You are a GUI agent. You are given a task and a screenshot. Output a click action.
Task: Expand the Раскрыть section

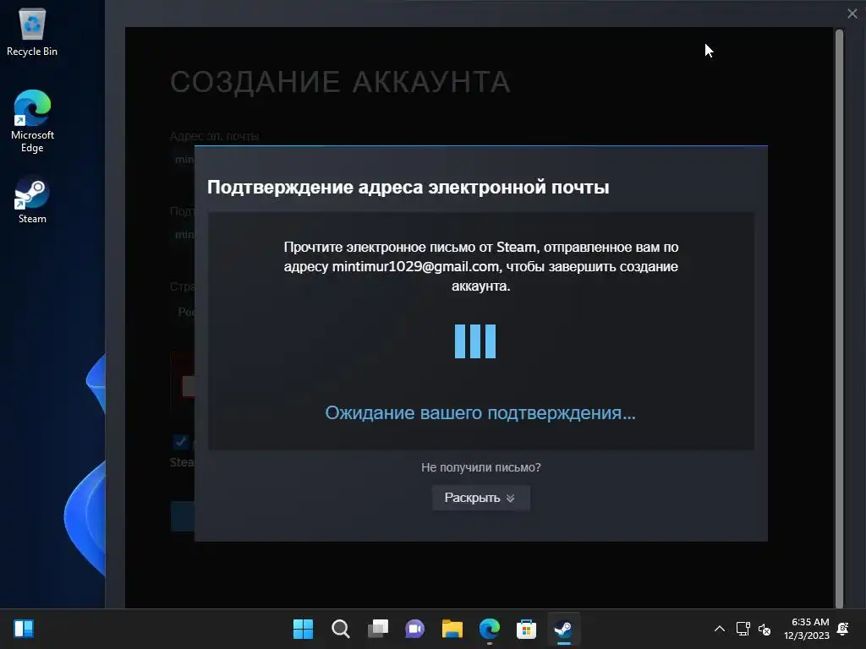coord(480,498)
